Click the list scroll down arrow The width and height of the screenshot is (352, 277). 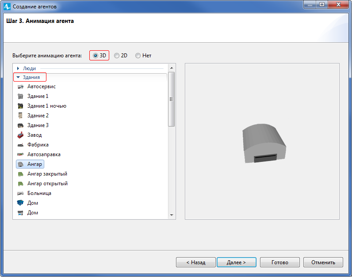pos(172,215)
